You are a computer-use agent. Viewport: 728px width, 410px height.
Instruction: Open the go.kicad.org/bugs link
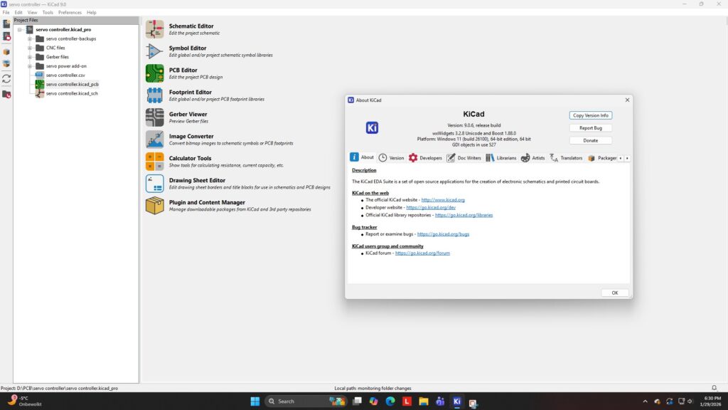point(443,234)
